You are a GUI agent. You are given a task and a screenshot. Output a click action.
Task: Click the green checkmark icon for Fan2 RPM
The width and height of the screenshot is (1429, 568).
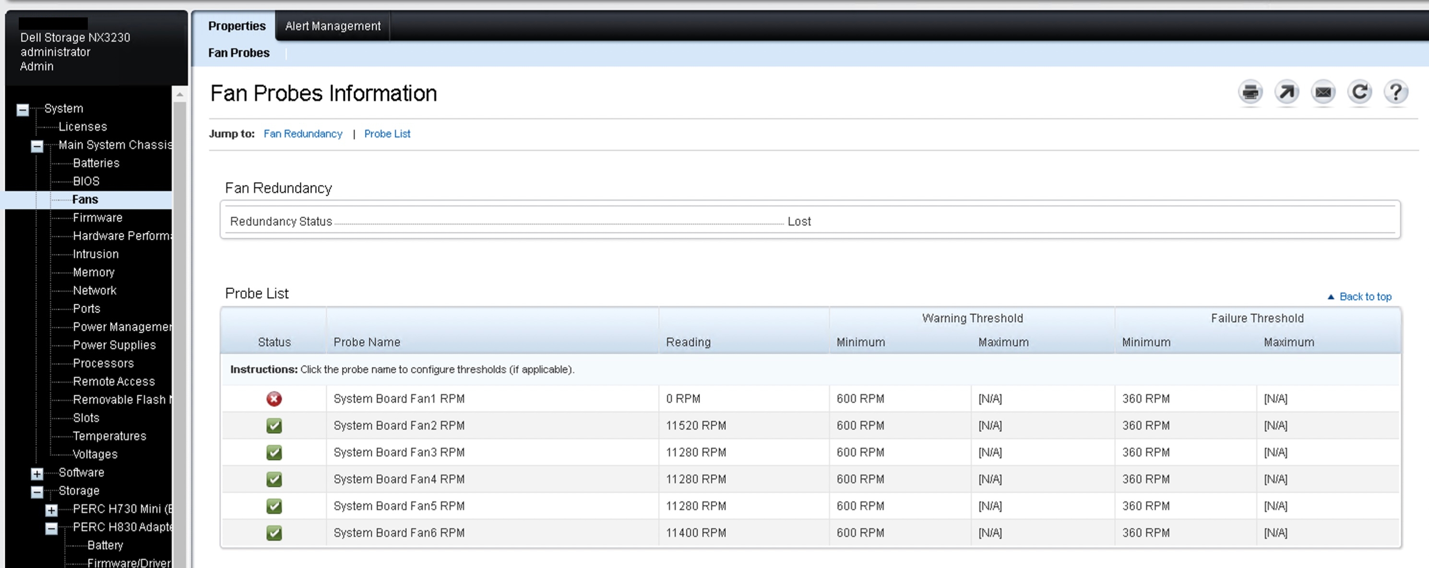(274, 425)
